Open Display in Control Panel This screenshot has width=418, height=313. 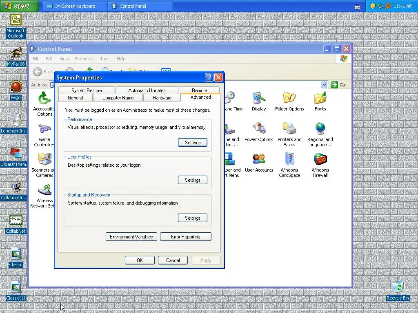pyautogui.click(x=259, y=101)
